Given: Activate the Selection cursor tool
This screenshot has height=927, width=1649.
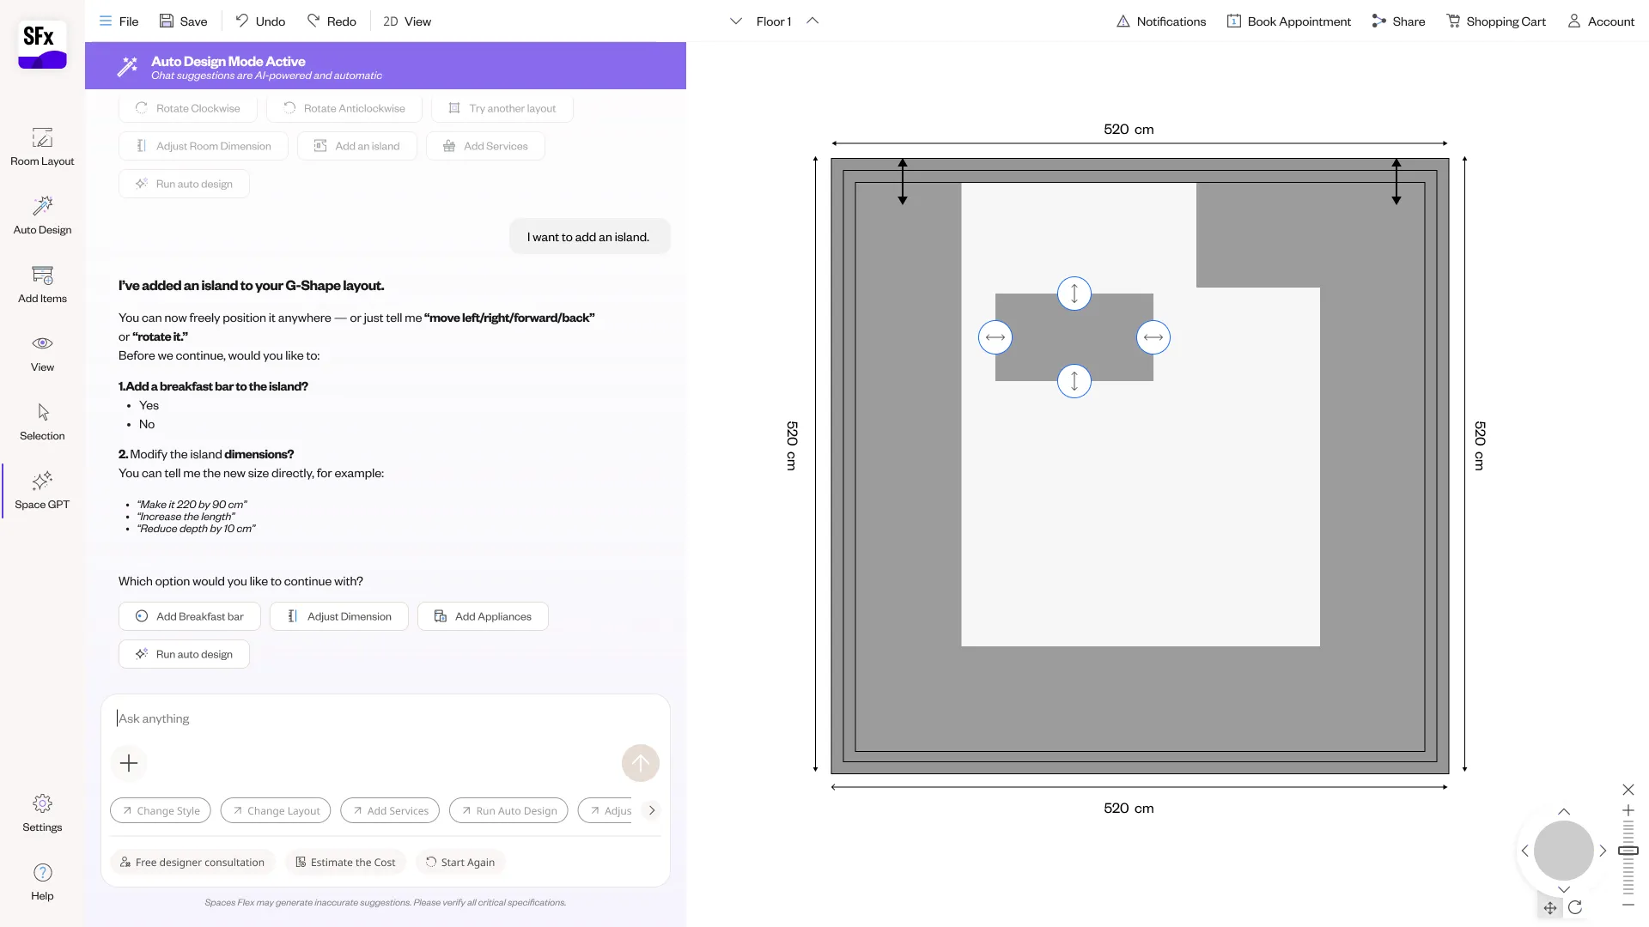Looking at the screenshot, I should point(42,421).
